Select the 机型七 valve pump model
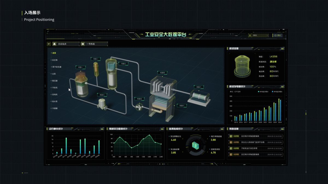This screenshot has width=328, height=184. (103, 104)
